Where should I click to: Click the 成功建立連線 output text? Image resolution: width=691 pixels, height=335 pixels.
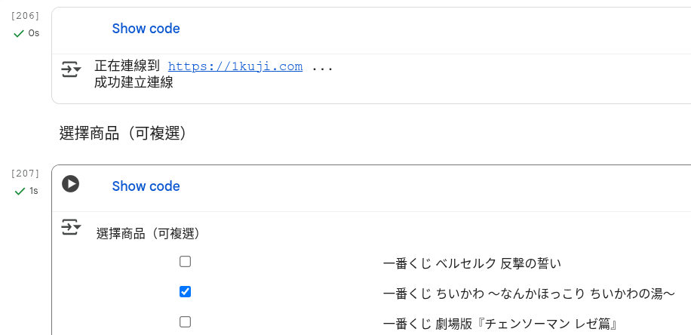click(x=134, y=82)
